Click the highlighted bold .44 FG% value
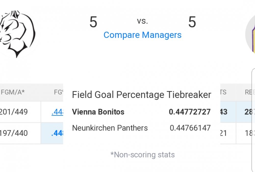Viewport: 255px width, 172px height. pyautogui.click(x=57, y=133)
